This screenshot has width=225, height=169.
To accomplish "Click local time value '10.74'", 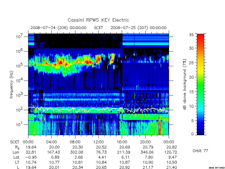I will [31, 162].
